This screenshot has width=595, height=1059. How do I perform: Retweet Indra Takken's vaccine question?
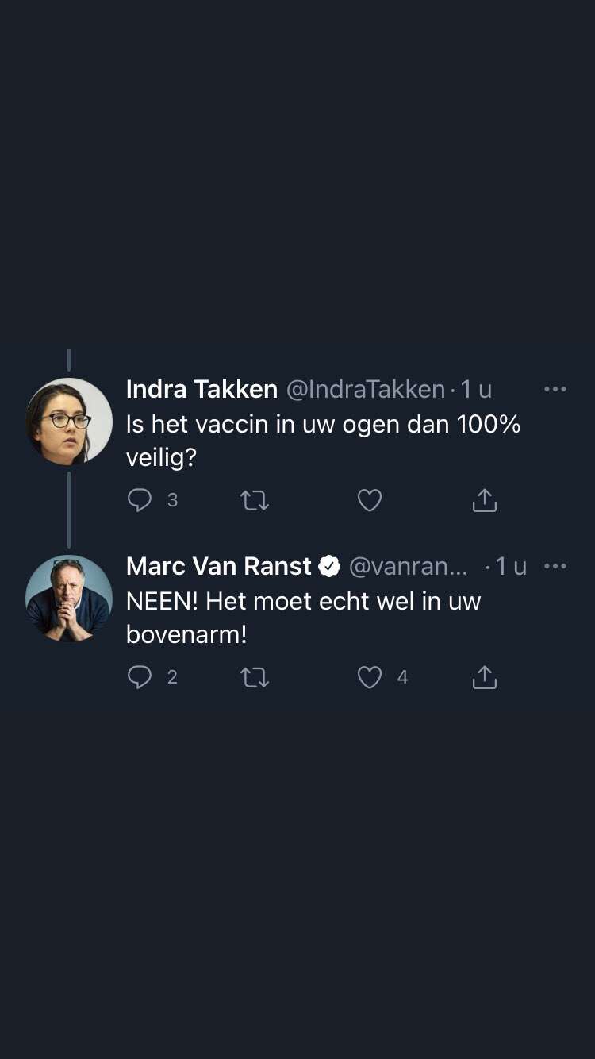pyautogui.click(x=255, y=500)
